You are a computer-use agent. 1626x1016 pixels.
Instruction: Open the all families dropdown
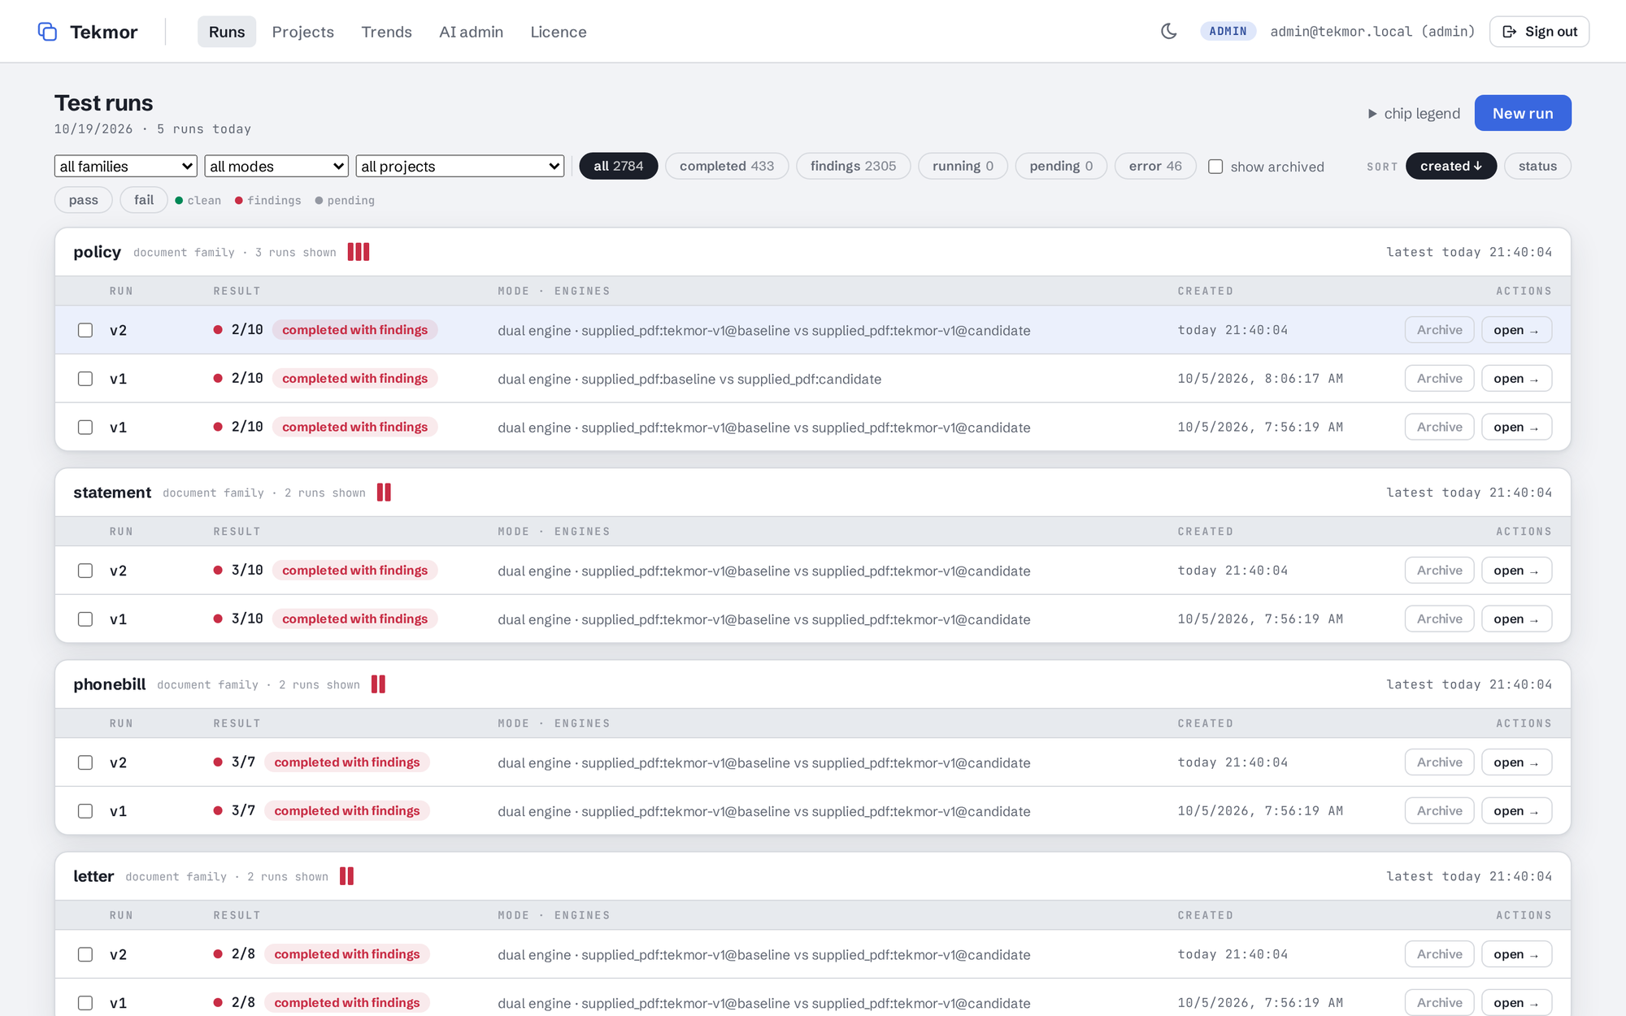126,166
